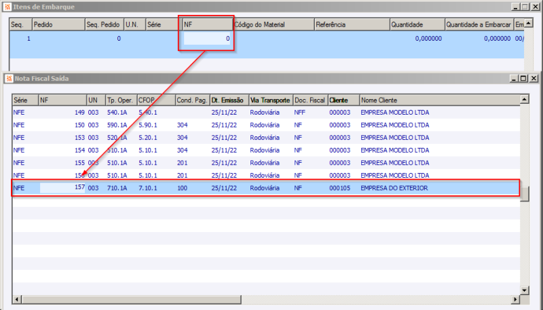Viewport: 543px width, 310px height.
Task: Click vertical scrollbar thumb in Nota Fiscal Saída
Action: point(525,194)
